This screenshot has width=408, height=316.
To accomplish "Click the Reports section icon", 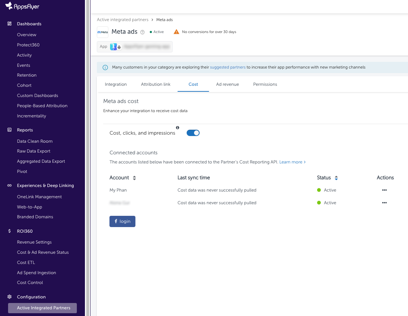I will point(9,130).
